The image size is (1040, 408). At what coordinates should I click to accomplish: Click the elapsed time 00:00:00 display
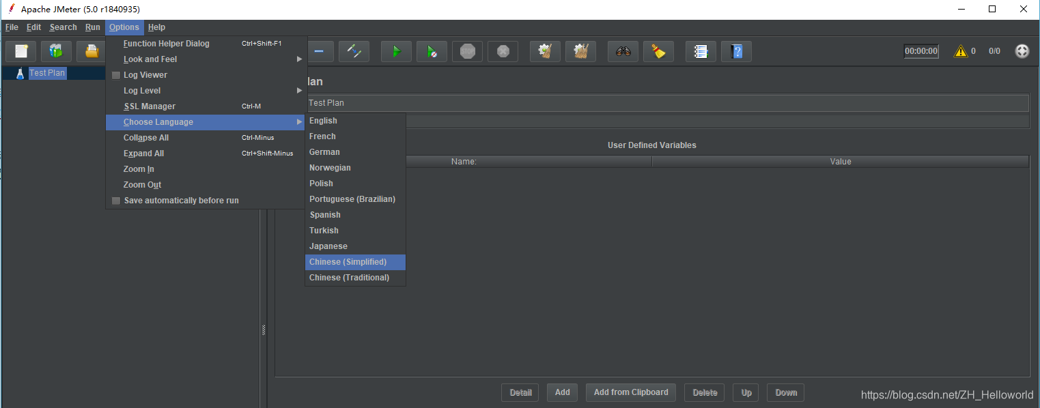click(921, 51)
